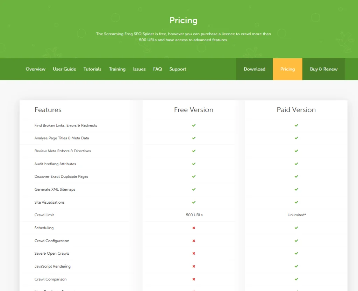
Task: Click Paid Version checkmark for Scheduling
Action: tap(296, 228)
